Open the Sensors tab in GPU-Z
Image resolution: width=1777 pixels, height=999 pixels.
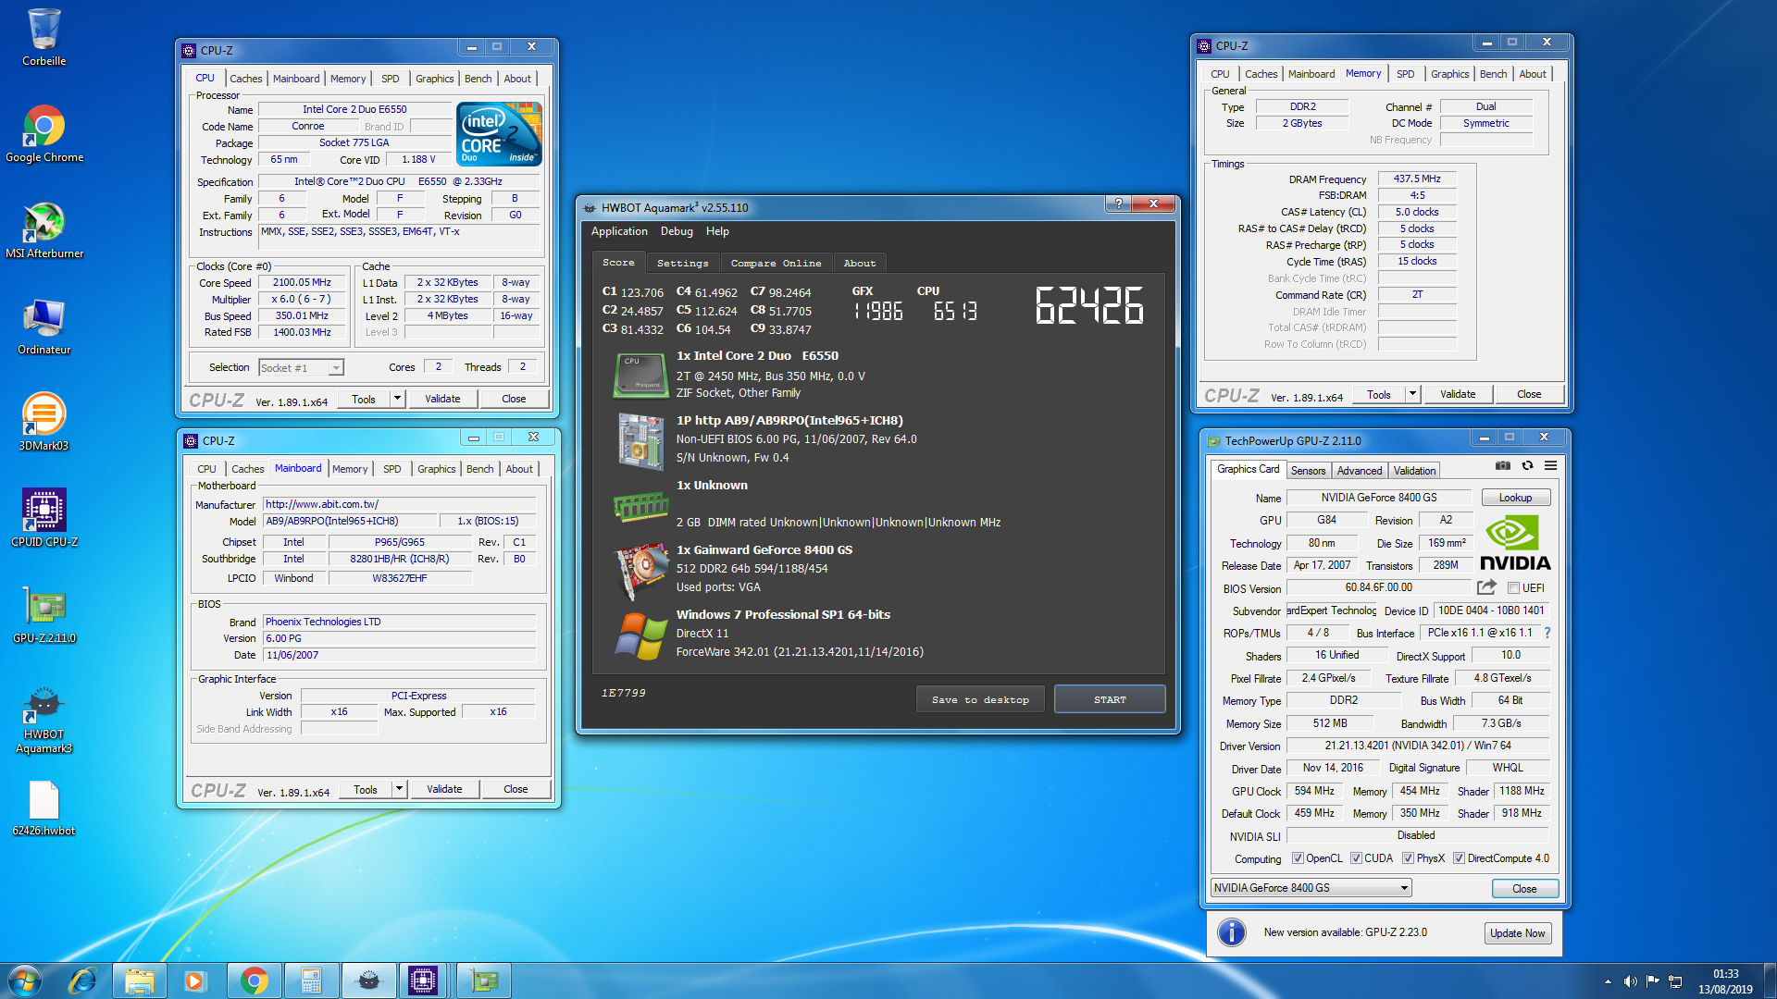(1308, 471)
